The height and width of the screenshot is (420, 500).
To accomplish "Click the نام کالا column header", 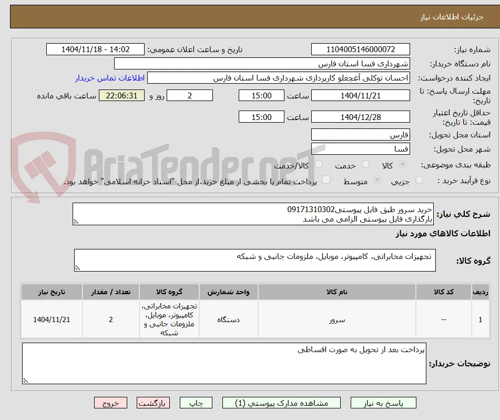I will (336, 292).
